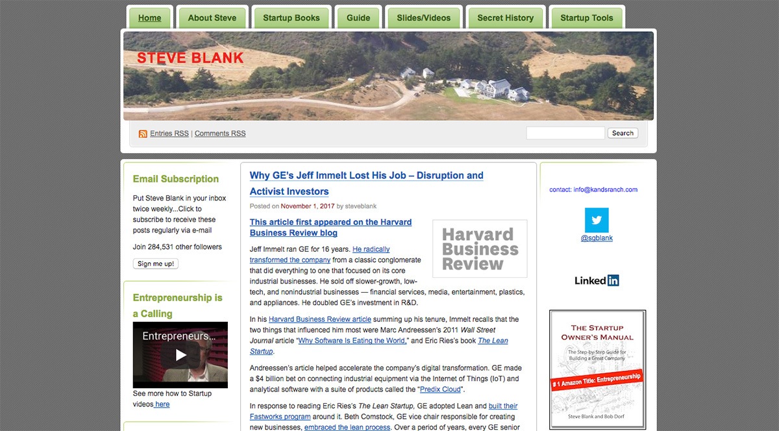The image size is (779, 431).
Task: Open the Harvard Business Review article link
Action: (320, 319)
